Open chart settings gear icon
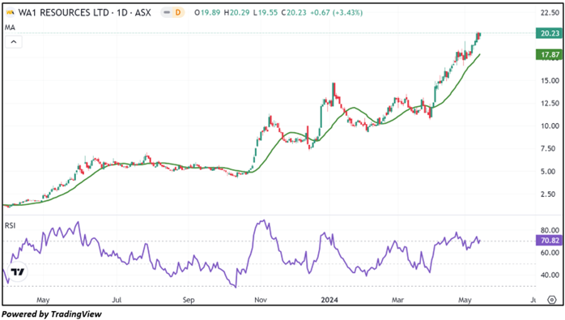Viewport: 565px width, 320px height. [x=551, y=300]
